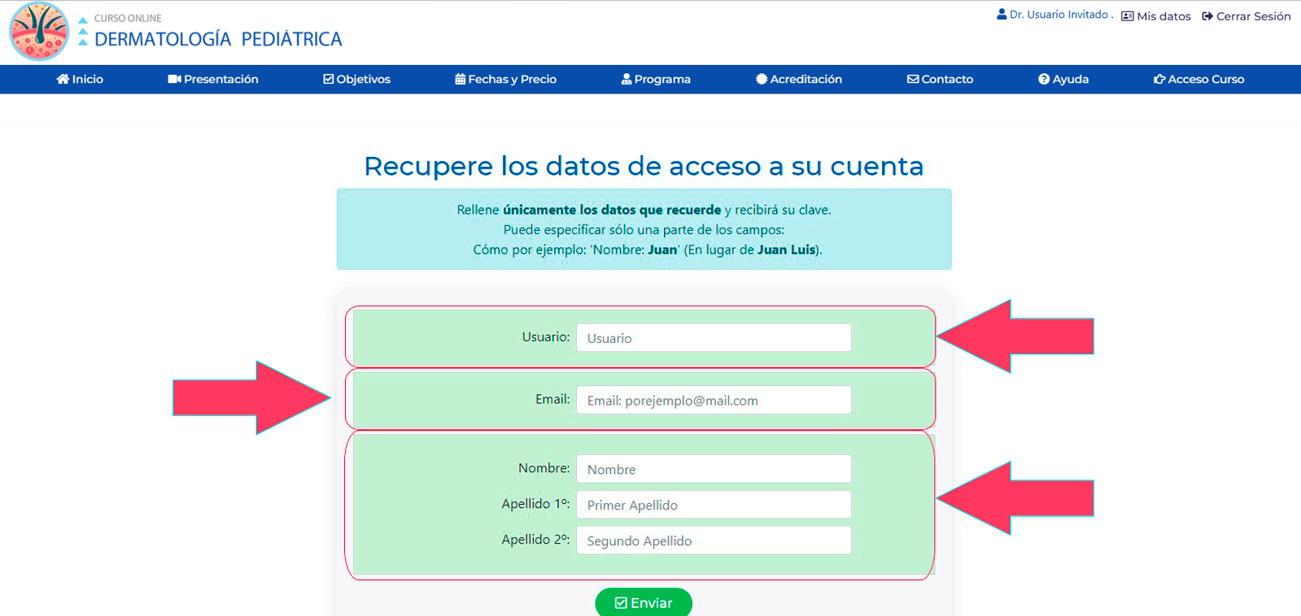
Task: Click the envelope icon for Contacto
Action: [912, 79]
